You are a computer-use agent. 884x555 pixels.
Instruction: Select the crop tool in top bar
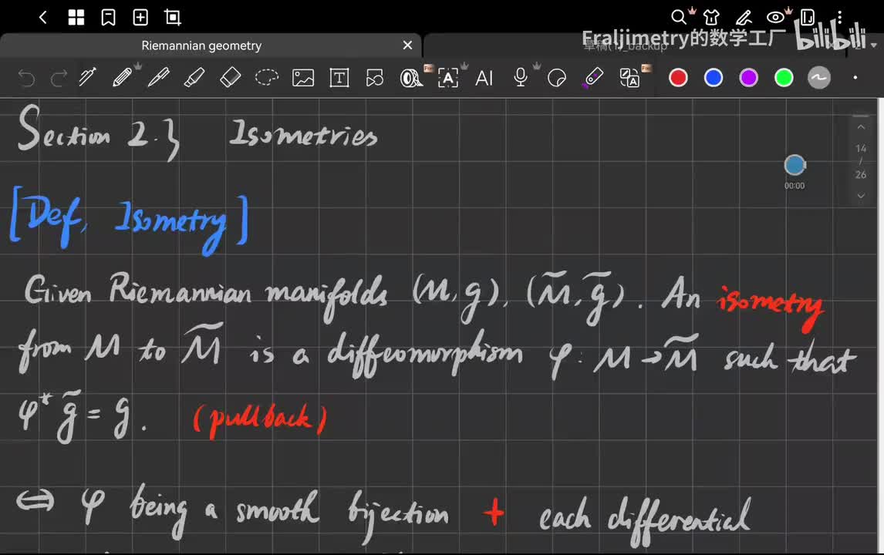point(173,18)
